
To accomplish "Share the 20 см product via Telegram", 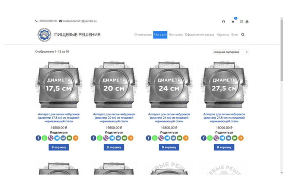I will [x=112, y=138].
